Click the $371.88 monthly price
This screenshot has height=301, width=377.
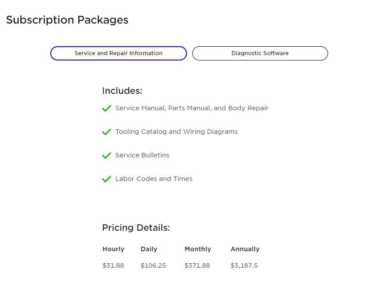click(x=197, y=265)
